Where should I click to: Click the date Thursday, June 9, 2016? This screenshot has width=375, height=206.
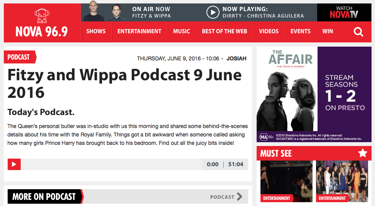coord(169,58)
